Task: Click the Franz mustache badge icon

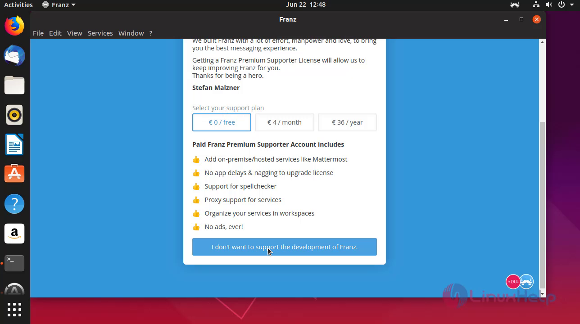Action: (x=527, y=282)
